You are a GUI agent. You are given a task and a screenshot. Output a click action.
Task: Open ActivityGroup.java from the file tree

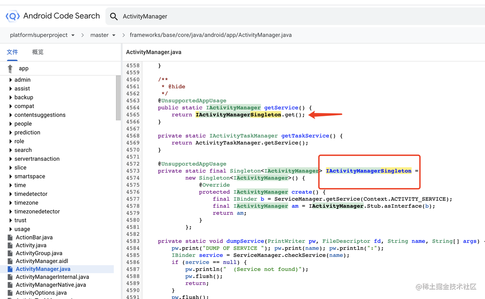(x=39, y=253)
